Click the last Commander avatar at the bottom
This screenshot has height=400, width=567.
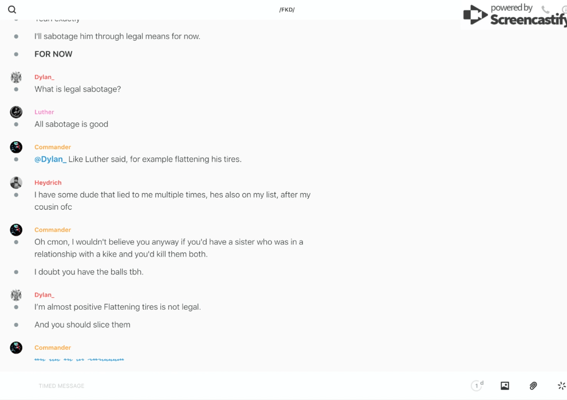point(16,347)
